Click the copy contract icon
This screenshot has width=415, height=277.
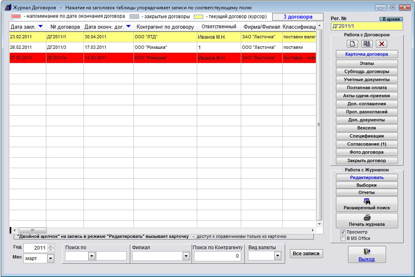367,44
